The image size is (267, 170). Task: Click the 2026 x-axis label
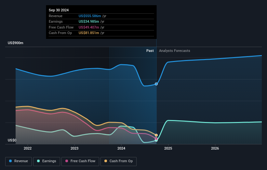pos(215,148)
